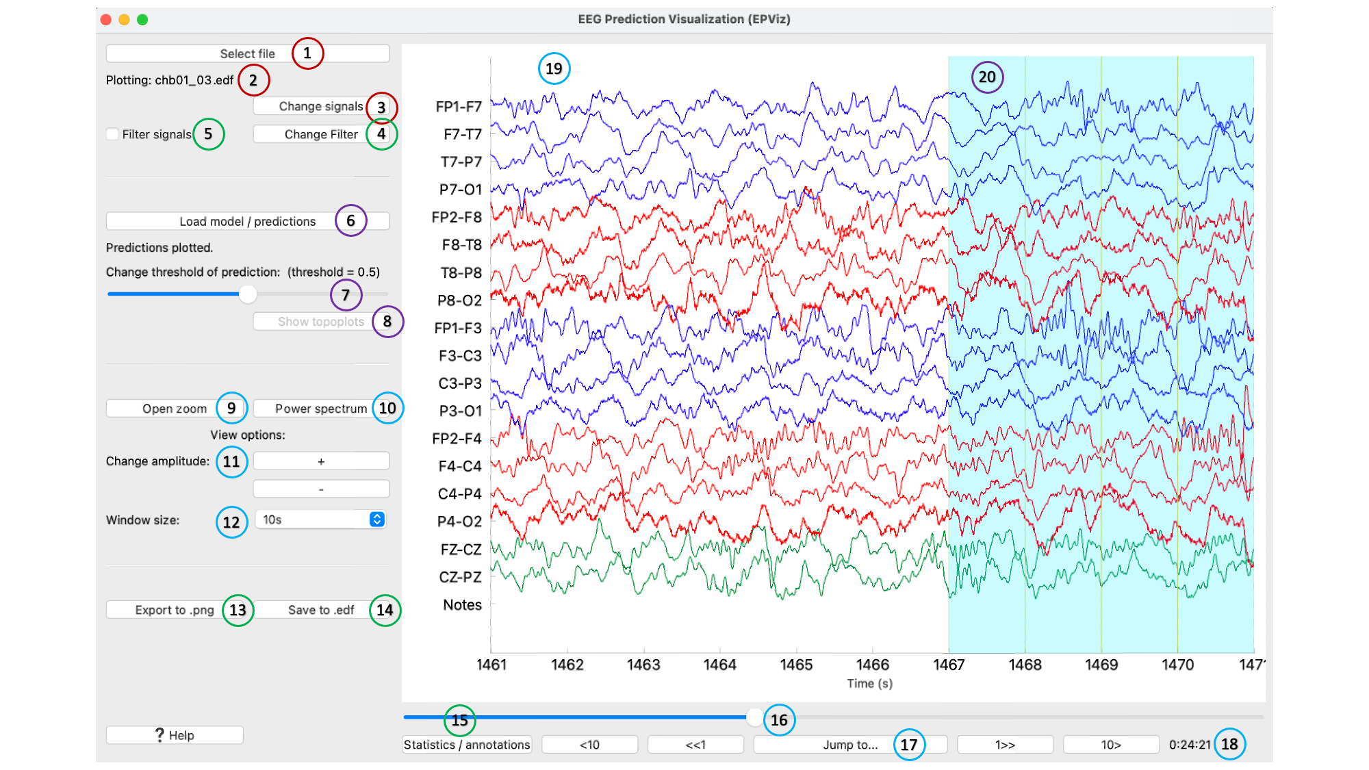
Task: Decrease amplitude with the minus button
Action: click(320, 489)
